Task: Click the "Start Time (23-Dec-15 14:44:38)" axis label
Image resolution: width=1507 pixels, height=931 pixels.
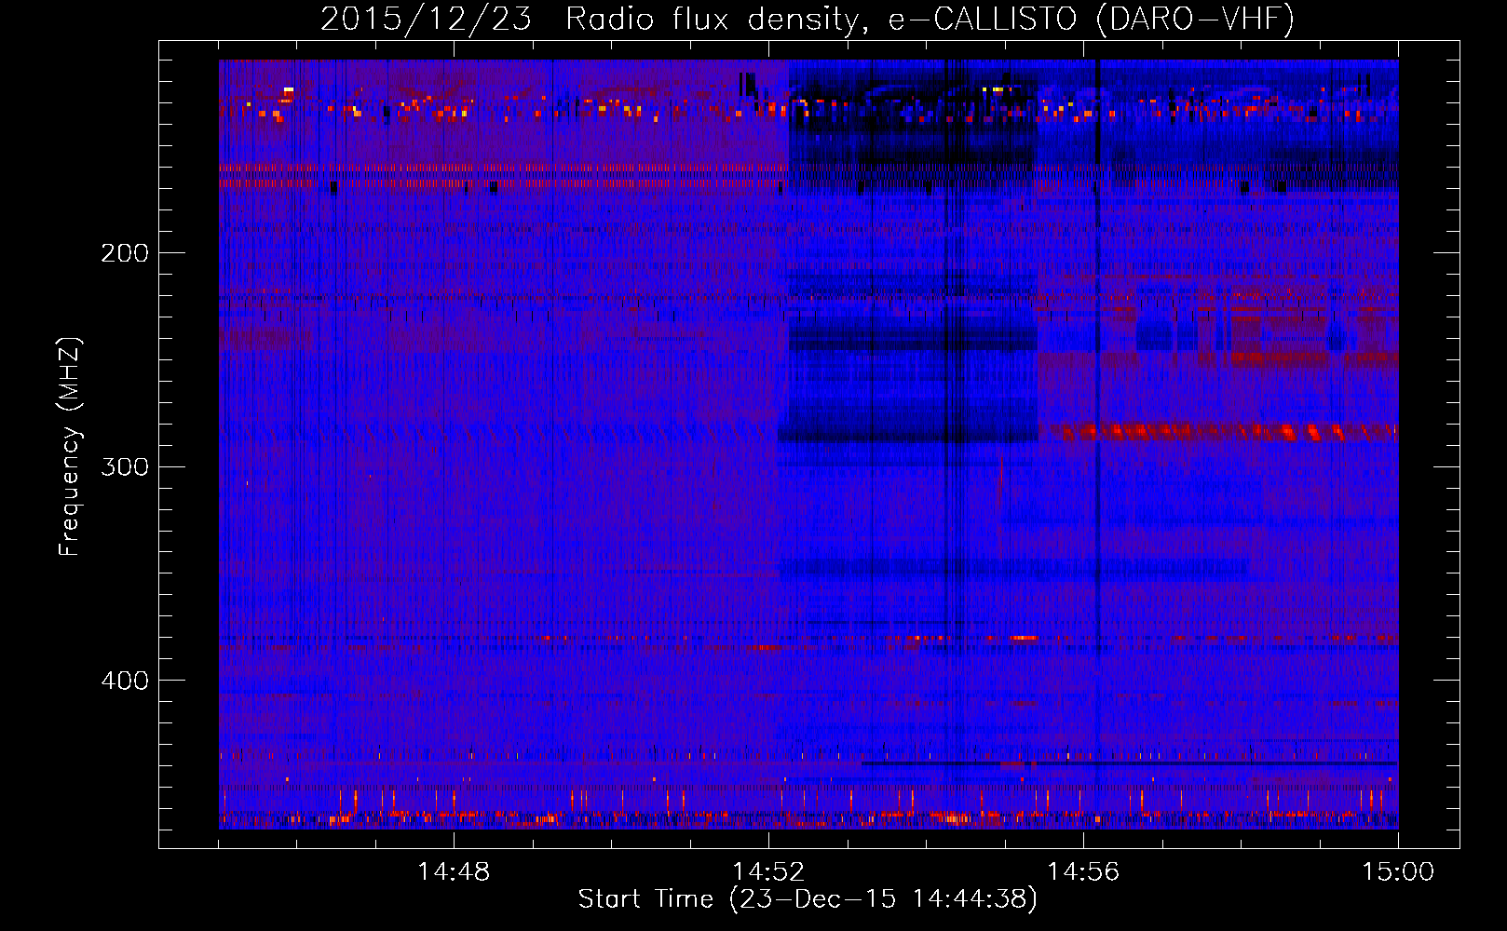Action: coord(808,899)
